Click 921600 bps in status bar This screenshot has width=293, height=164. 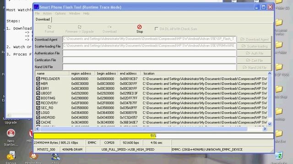coord(131,143)
